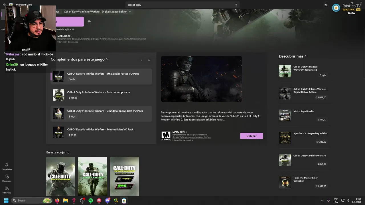Click the $ 1.999,00 Halo price
Image resolution: width=365 pixels, height=205 pixels.
321,186
